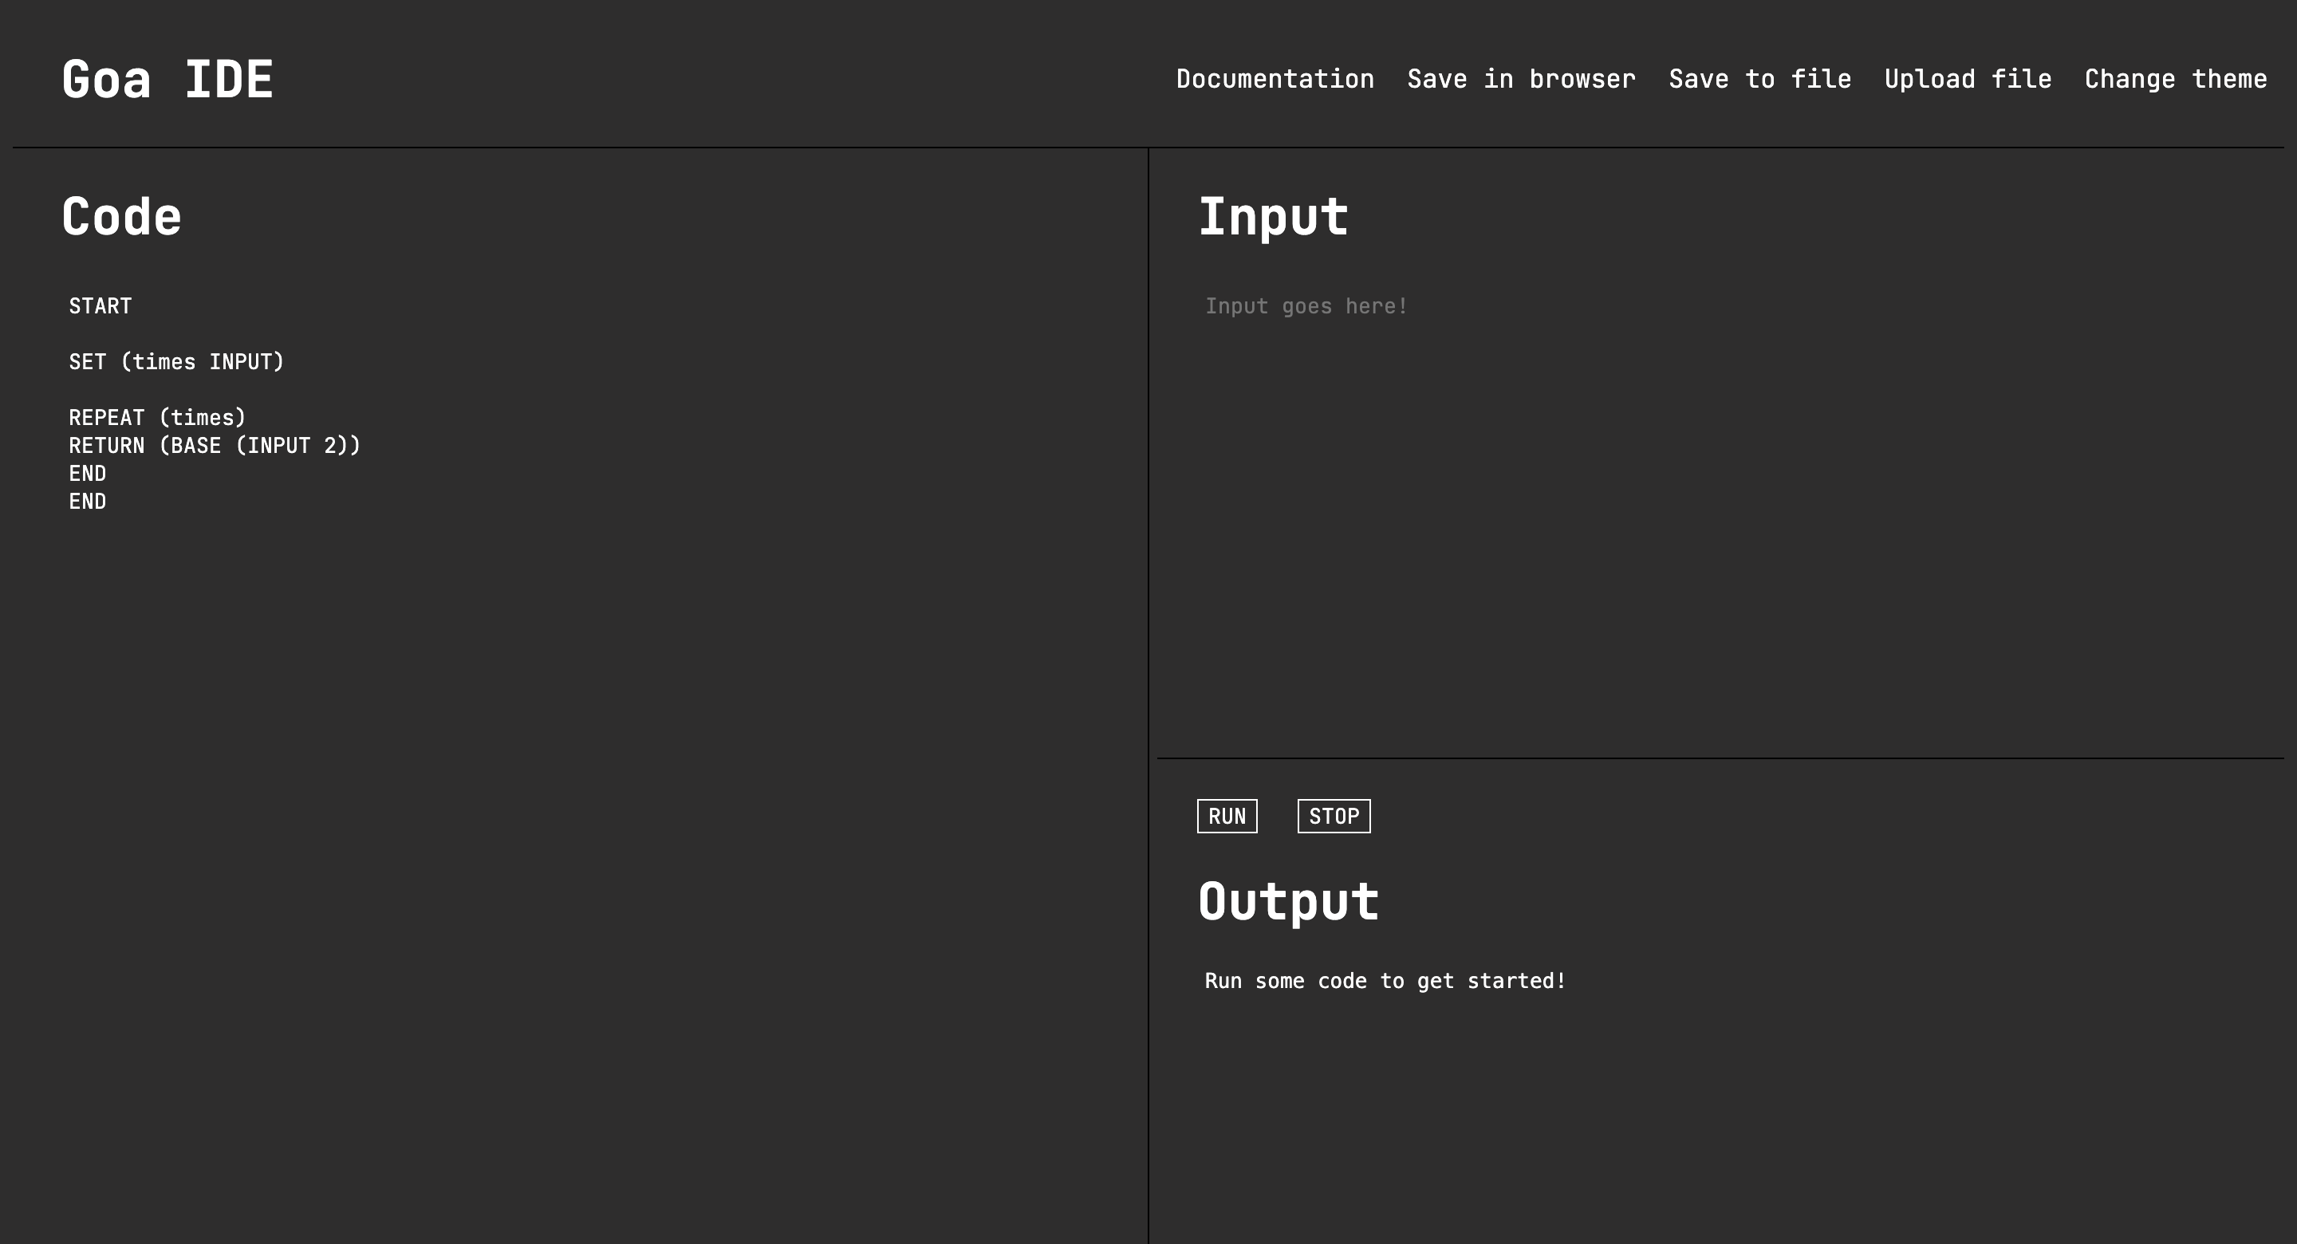Open the Documentation link
The height and width of the screenshot is (1244, 2297).
click(x=1275, y=80)
